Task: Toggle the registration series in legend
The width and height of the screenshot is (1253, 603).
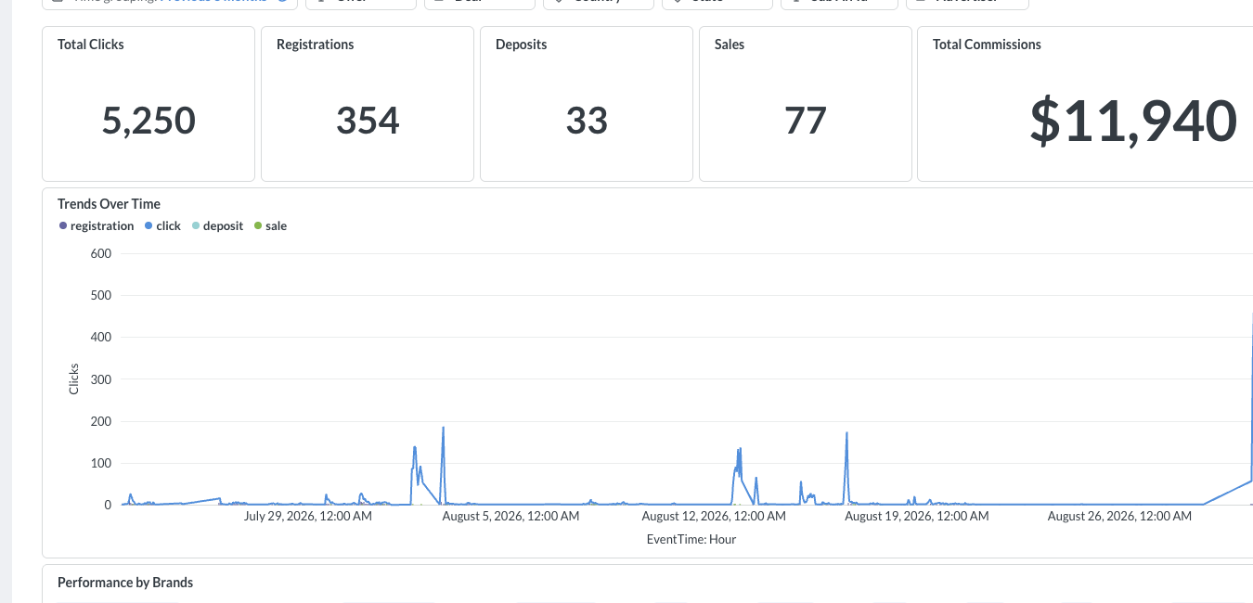Action: coord(97,225)
